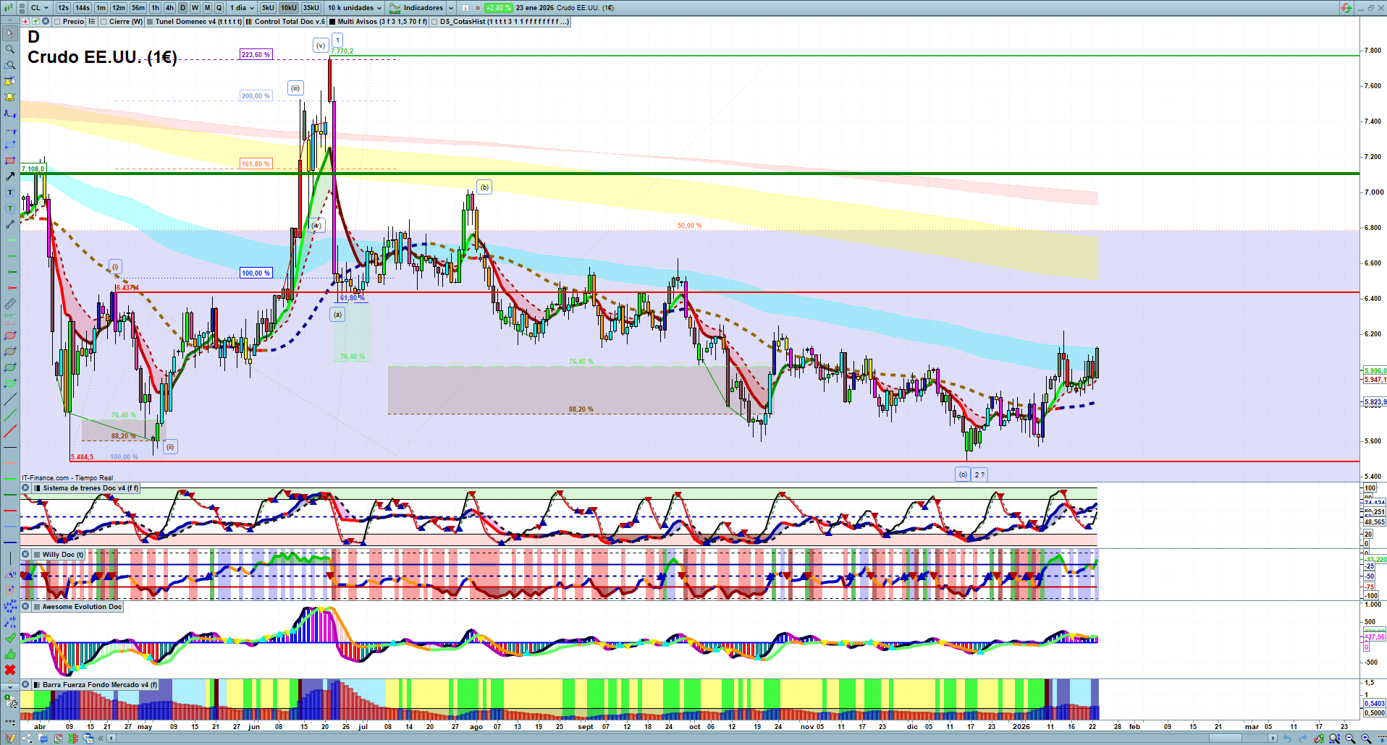Close the Barra Fuerza Fondo Mercado panel

click(x=26, y=685)
